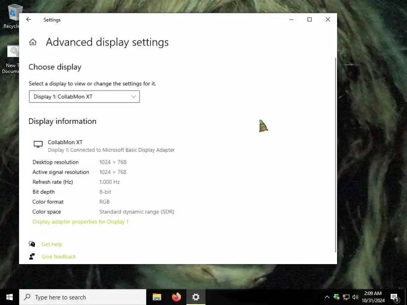
Task: Expand the Display 1: CollabMon XT dropdown
Action: tap(84, 97)
